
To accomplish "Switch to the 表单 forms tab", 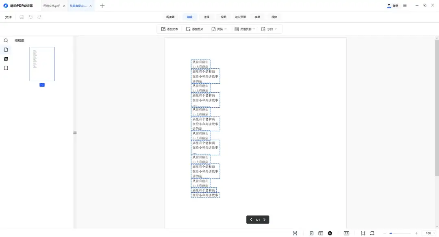I will [x=257, y=17].
